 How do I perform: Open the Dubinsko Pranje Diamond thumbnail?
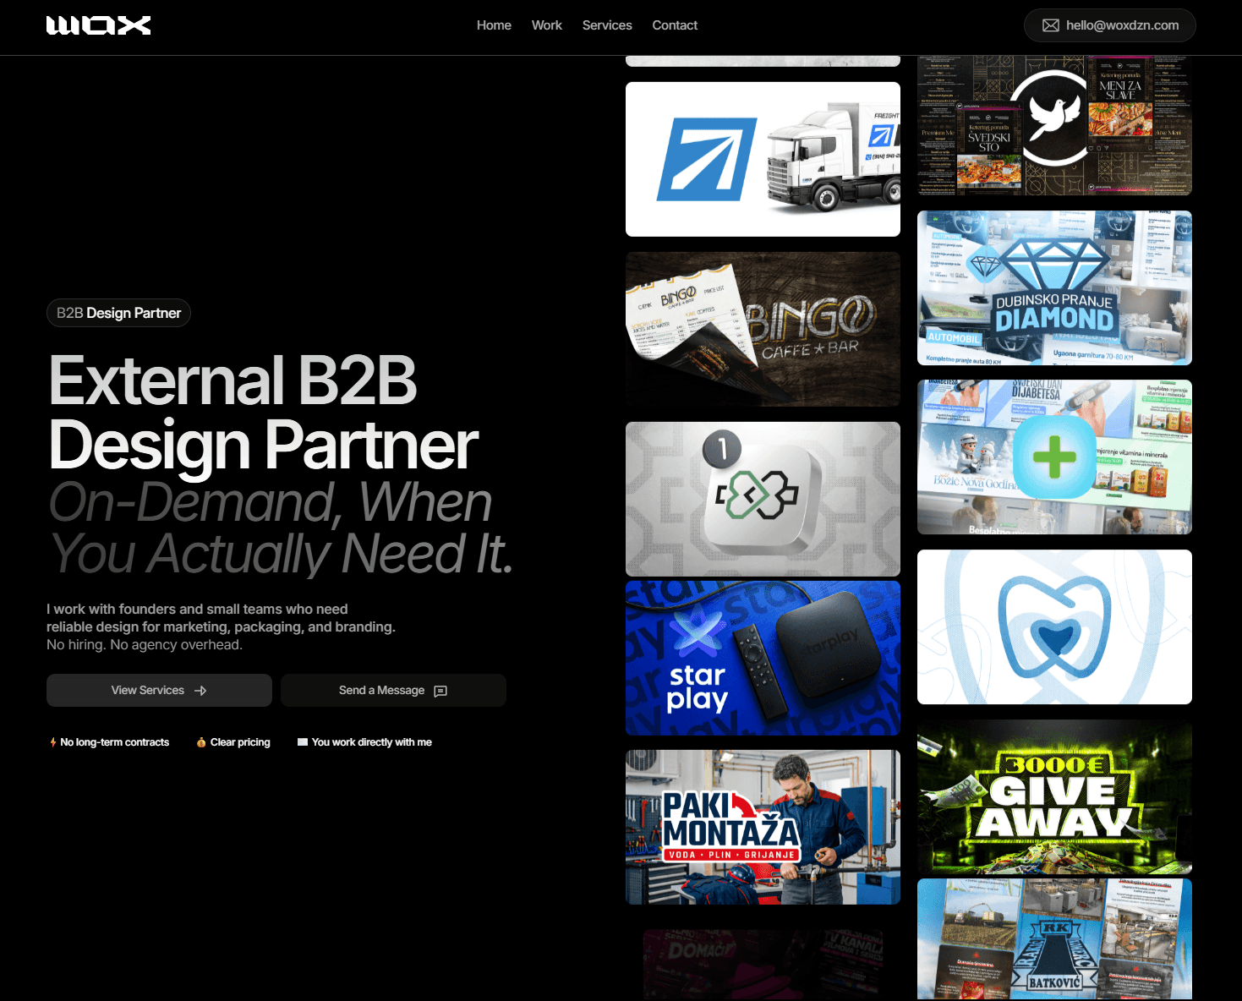pos(1054,287)
